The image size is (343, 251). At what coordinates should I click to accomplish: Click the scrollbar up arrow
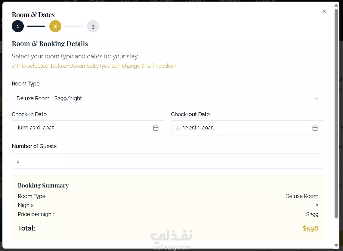point(336,5)
